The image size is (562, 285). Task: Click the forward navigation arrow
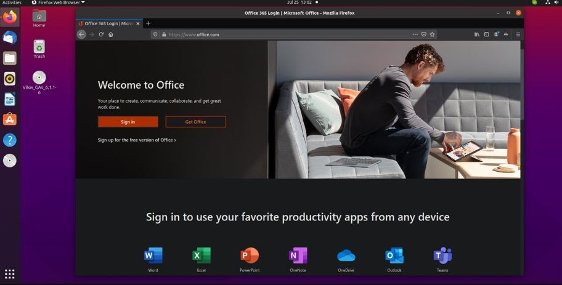(x=91, y=34)
